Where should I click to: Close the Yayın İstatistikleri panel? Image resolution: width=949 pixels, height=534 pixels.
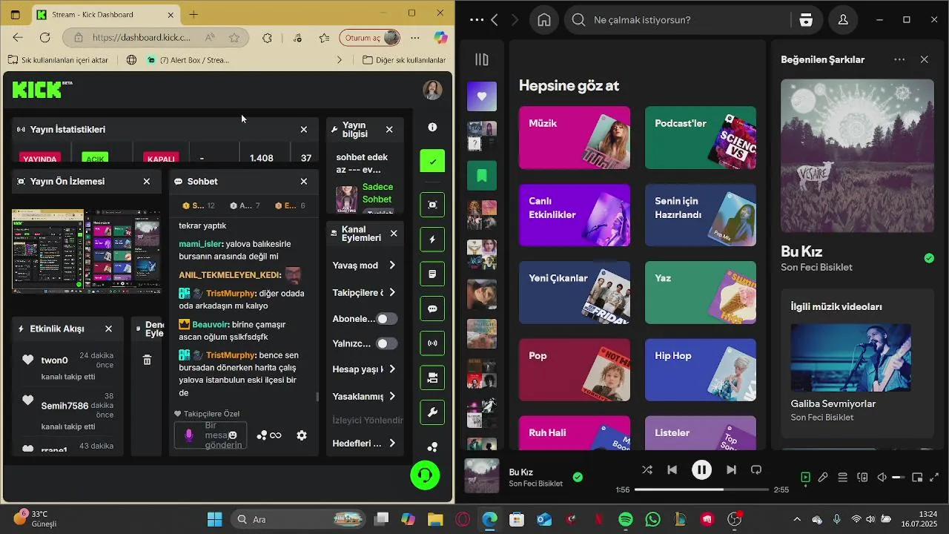pos(304,129)
